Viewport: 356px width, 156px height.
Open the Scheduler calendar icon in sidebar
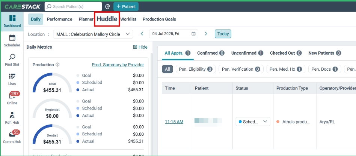coord(12,38)
